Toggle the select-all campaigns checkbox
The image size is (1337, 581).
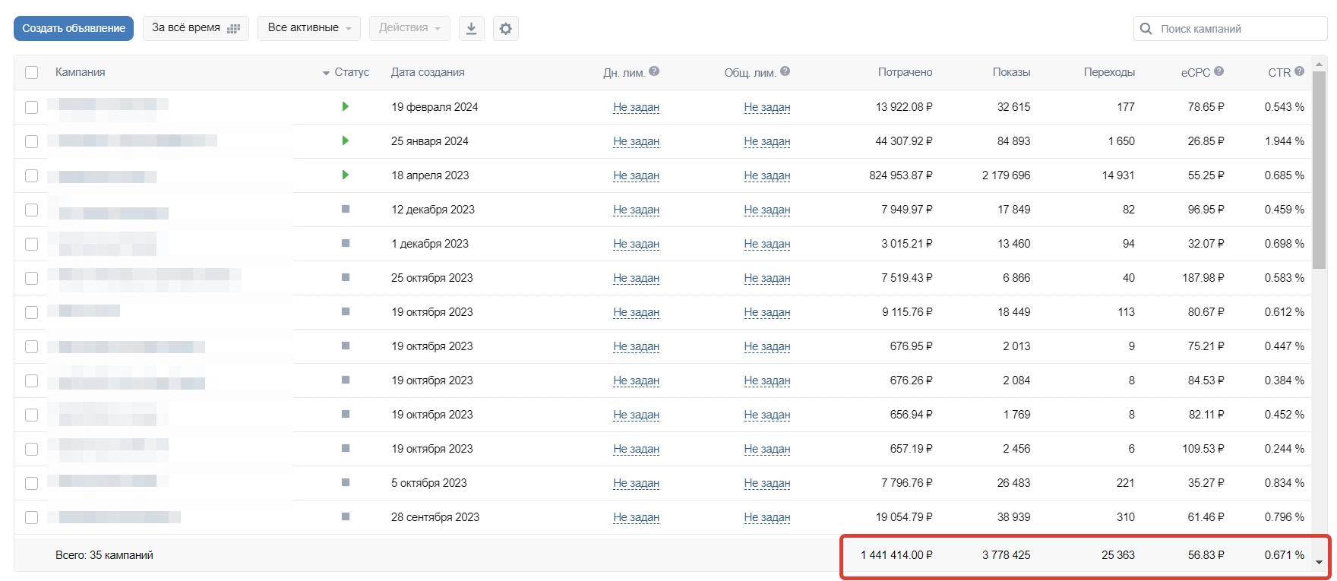(x=31, y=72)
